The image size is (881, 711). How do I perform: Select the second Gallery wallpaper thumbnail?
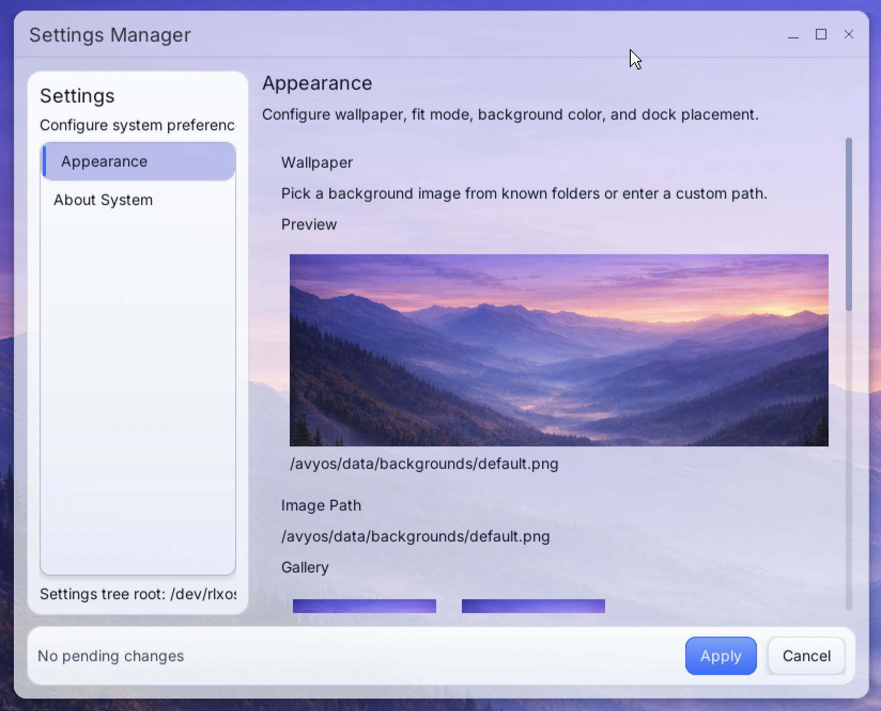pyautogui.click(x=532, y=606)
